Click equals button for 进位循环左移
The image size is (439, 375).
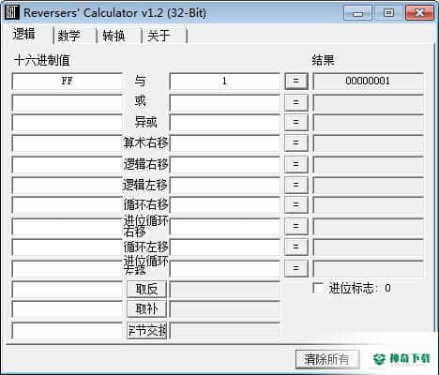(x=296, y=268)
